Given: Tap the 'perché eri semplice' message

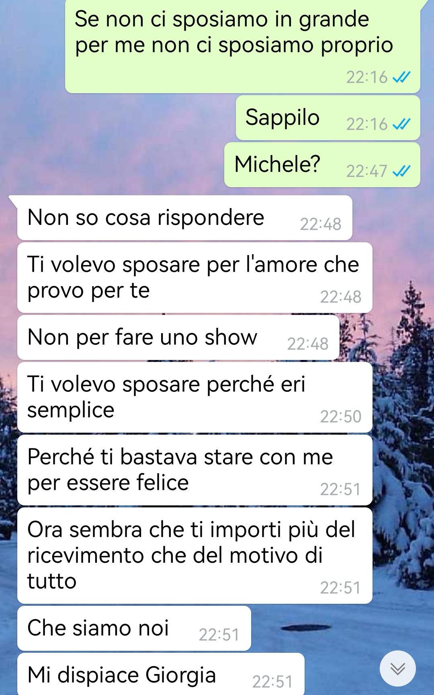Looking at the screenshot, I should point(195,397).
